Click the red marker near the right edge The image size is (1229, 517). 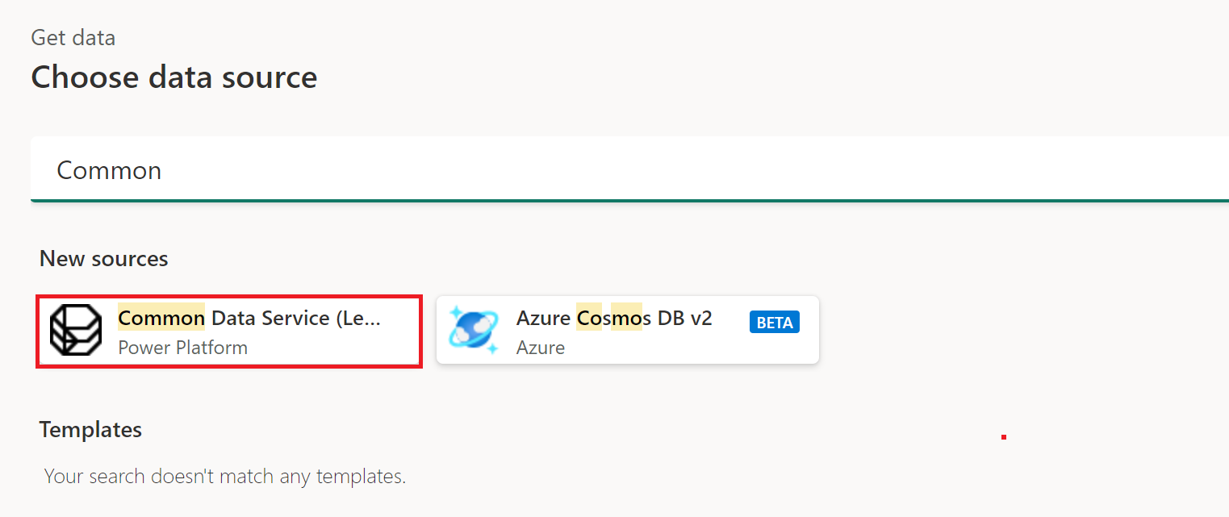[1004, 436]
